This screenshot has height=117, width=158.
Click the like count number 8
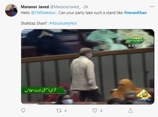(101, 111)
